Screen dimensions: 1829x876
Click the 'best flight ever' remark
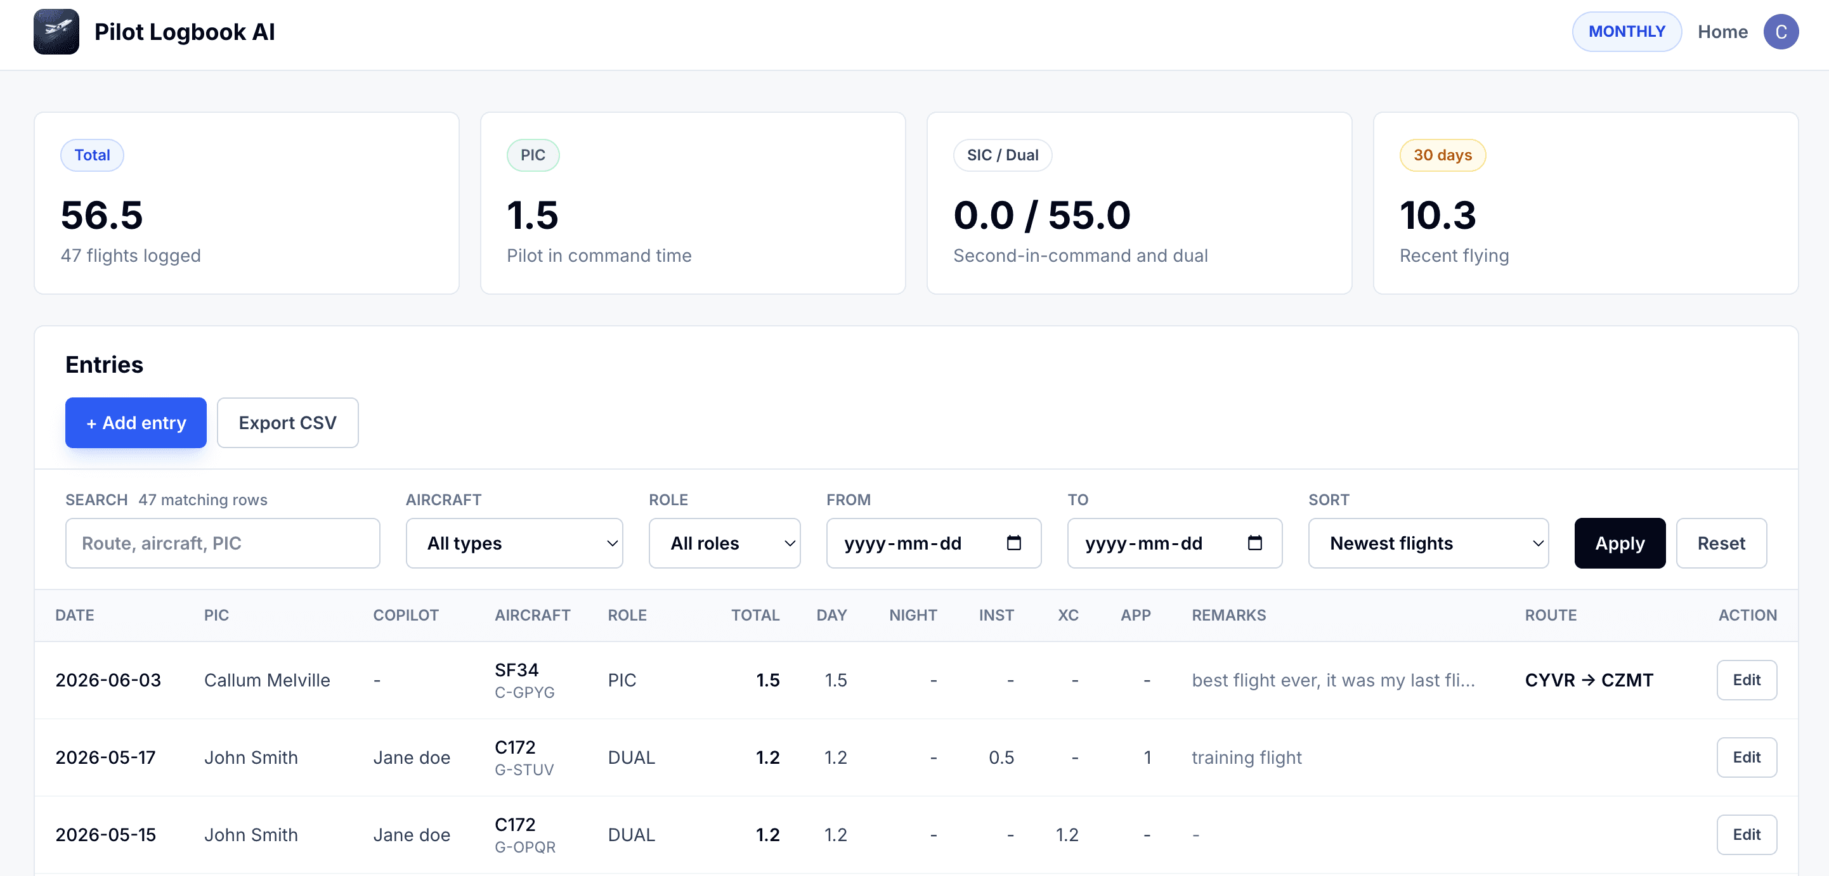[1332, 680]
